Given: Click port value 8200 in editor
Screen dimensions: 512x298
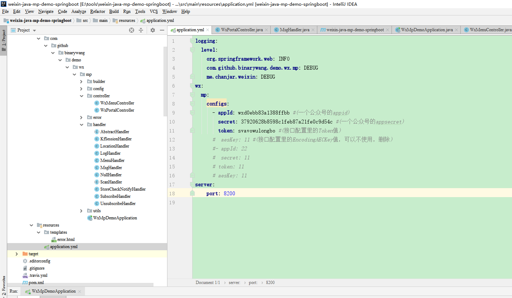Looking at the screenshot, I should (229, 194).
